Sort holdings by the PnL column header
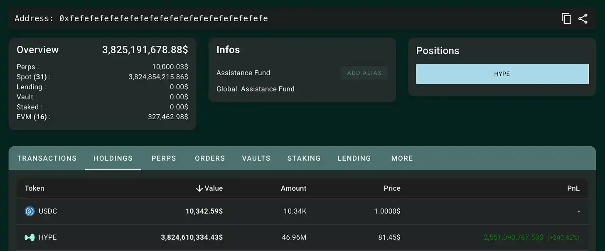This screenshot has width=605, height=251. [x=573, y=188]
